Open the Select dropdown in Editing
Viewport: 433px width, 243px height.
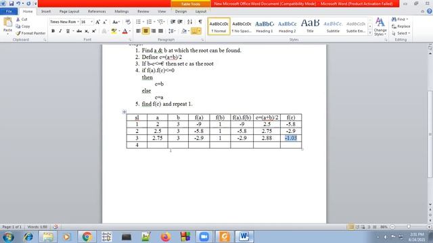tap(401, 33)
